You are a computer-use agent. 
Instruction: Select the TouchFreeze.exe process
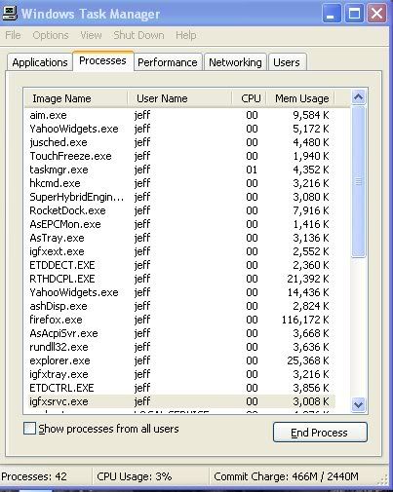coord(180,156)
